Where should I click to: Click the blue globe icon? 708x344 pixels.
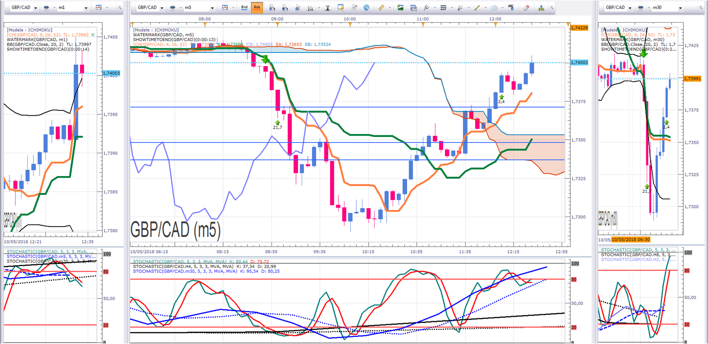click(366, 8)
